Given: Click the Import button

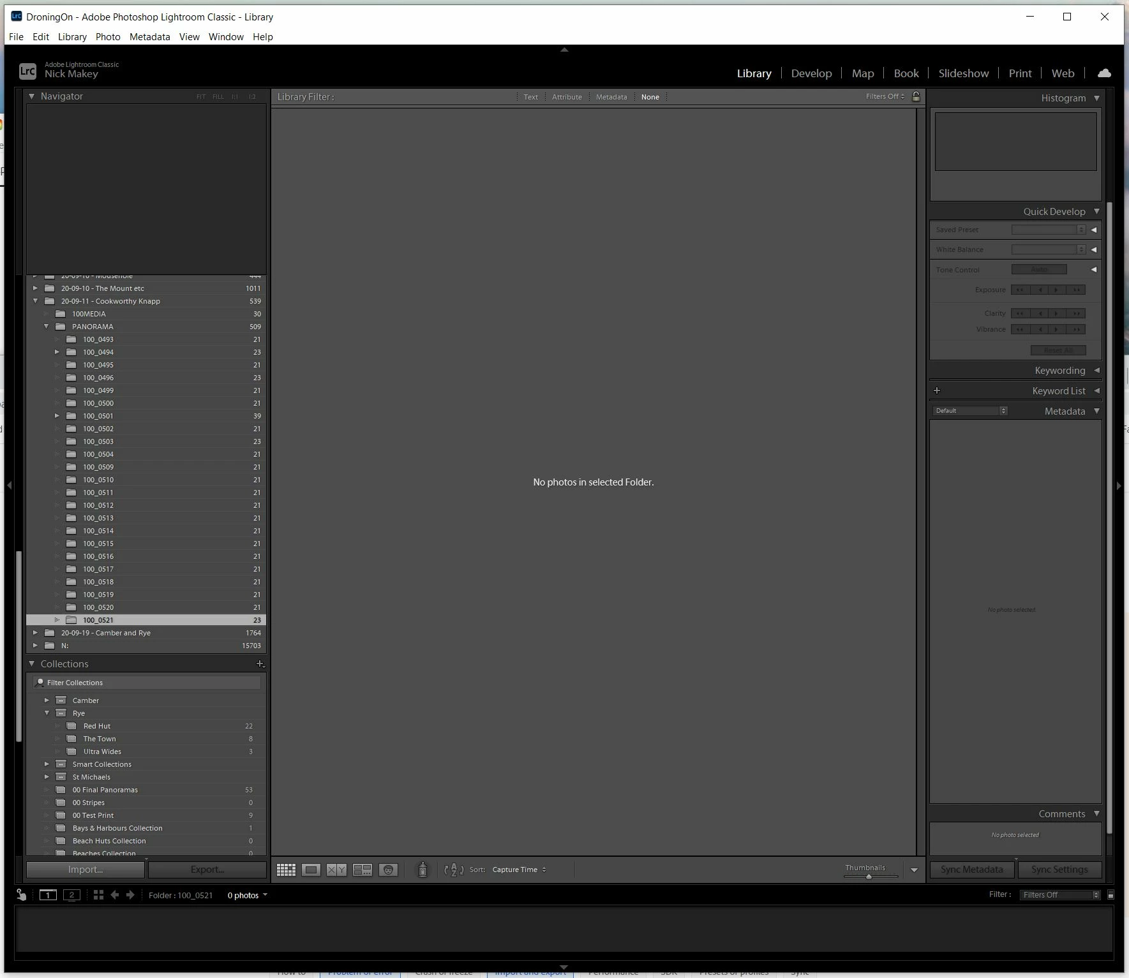Looking at the screenshot, I should 86,870.
